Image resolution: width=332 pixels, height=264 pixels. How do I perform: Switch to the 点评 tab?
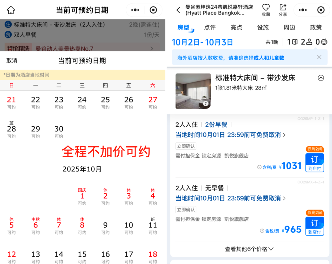pyautogui.click(x=210, y=27)
